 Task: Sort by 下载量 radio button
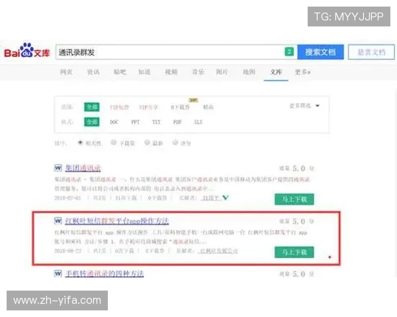(114, 143)
